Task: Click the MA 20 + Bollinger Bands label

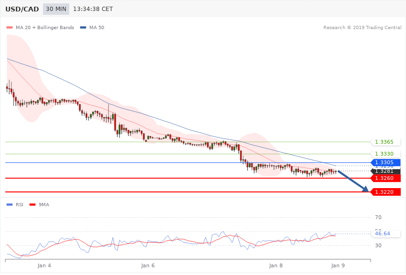Action: pyautogui.click(x=45, y=27)
